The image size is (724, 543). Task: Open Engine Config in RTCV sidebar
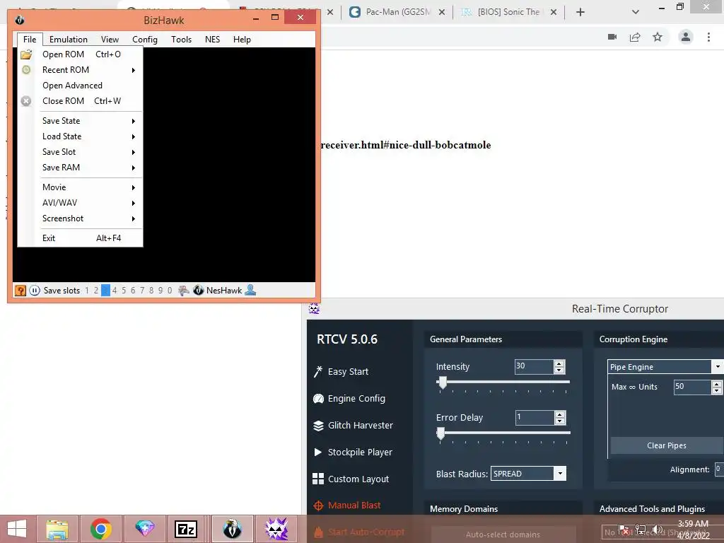click(x=349, y=399)
